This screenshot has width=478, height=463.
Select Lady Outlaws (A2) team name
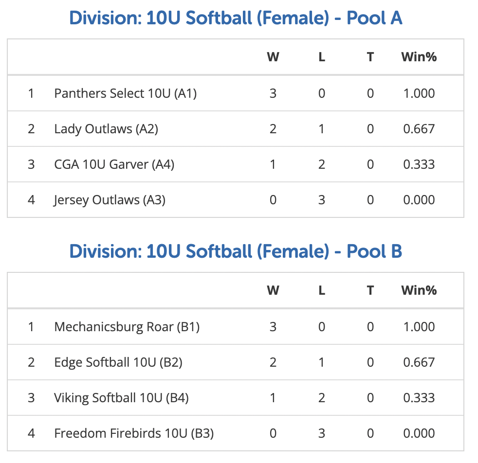(x=106, y=129)
